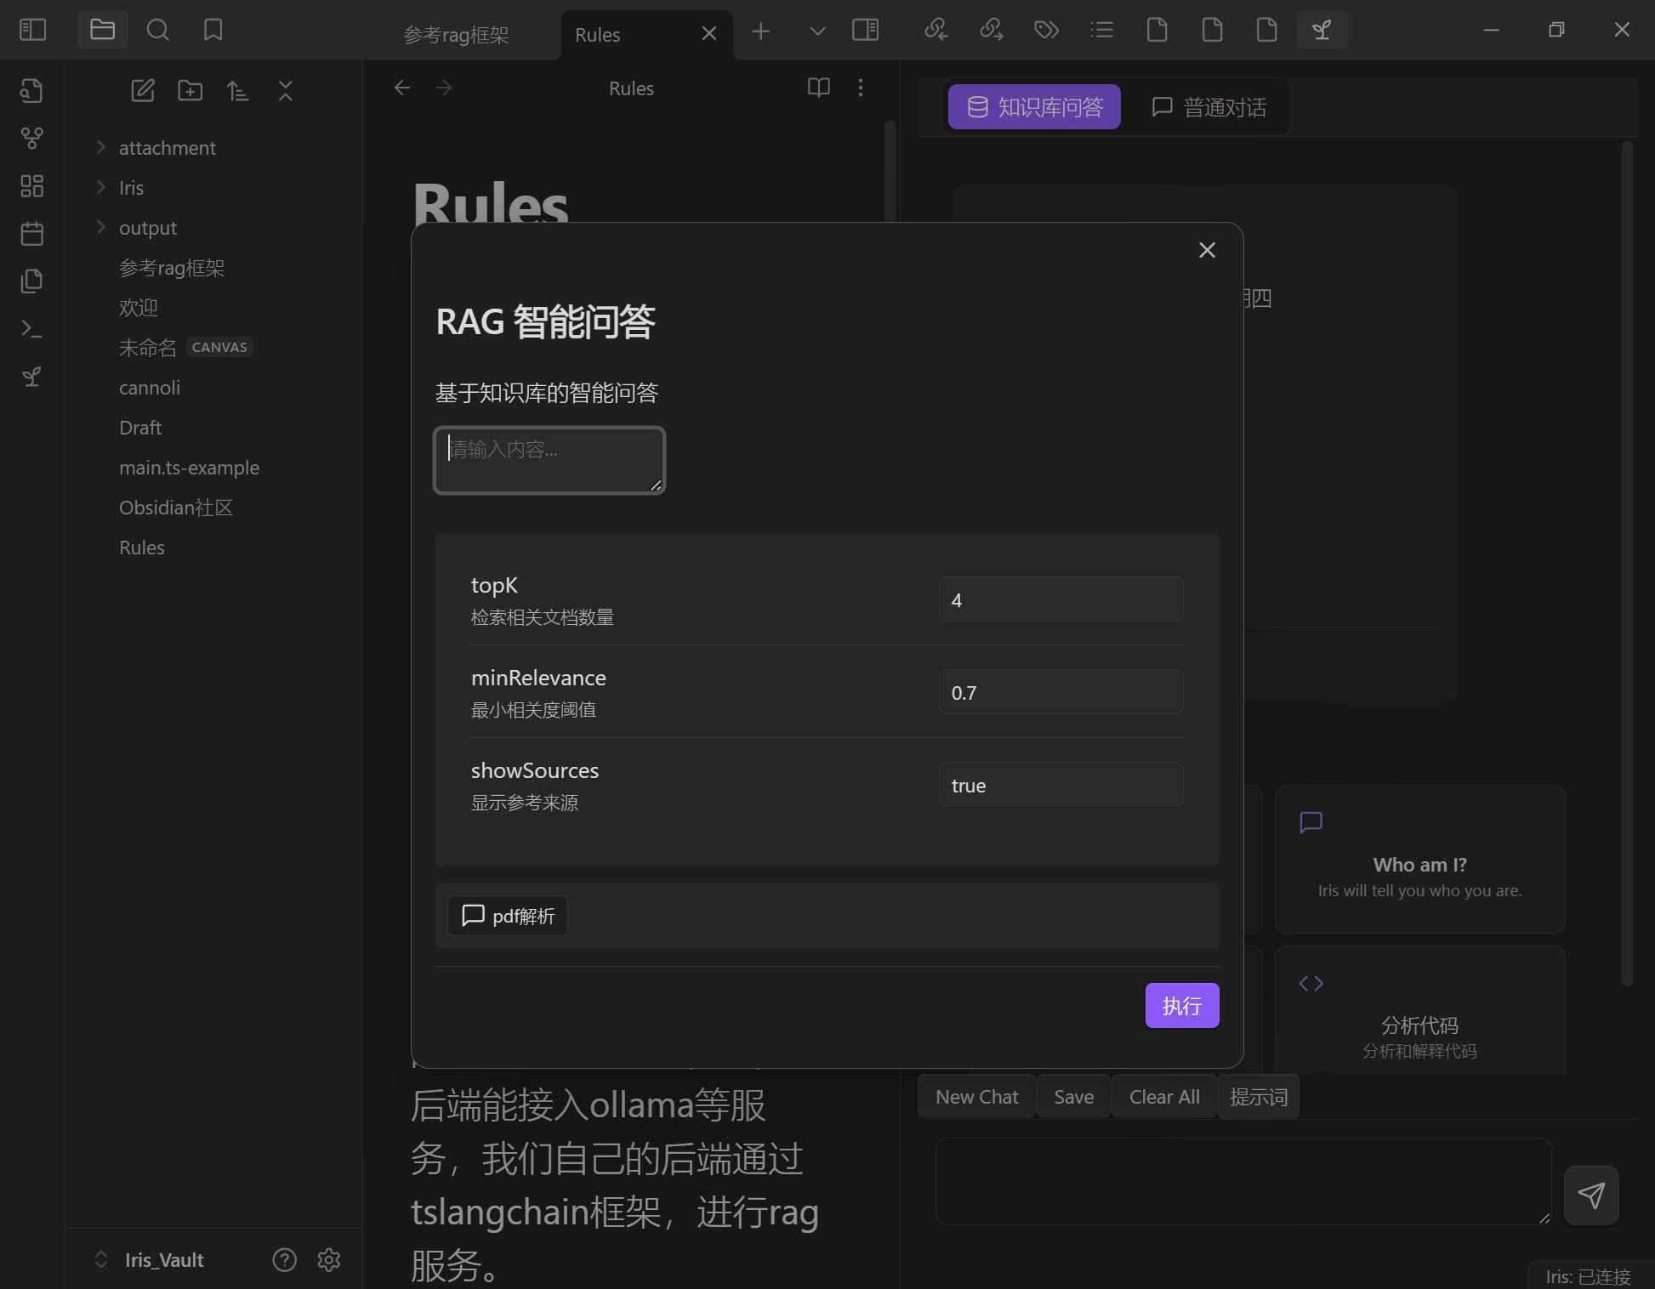Expand the Iris folder in sidebar
The height and width of the screenshot is (1289, 1655).
pos(100,187)
